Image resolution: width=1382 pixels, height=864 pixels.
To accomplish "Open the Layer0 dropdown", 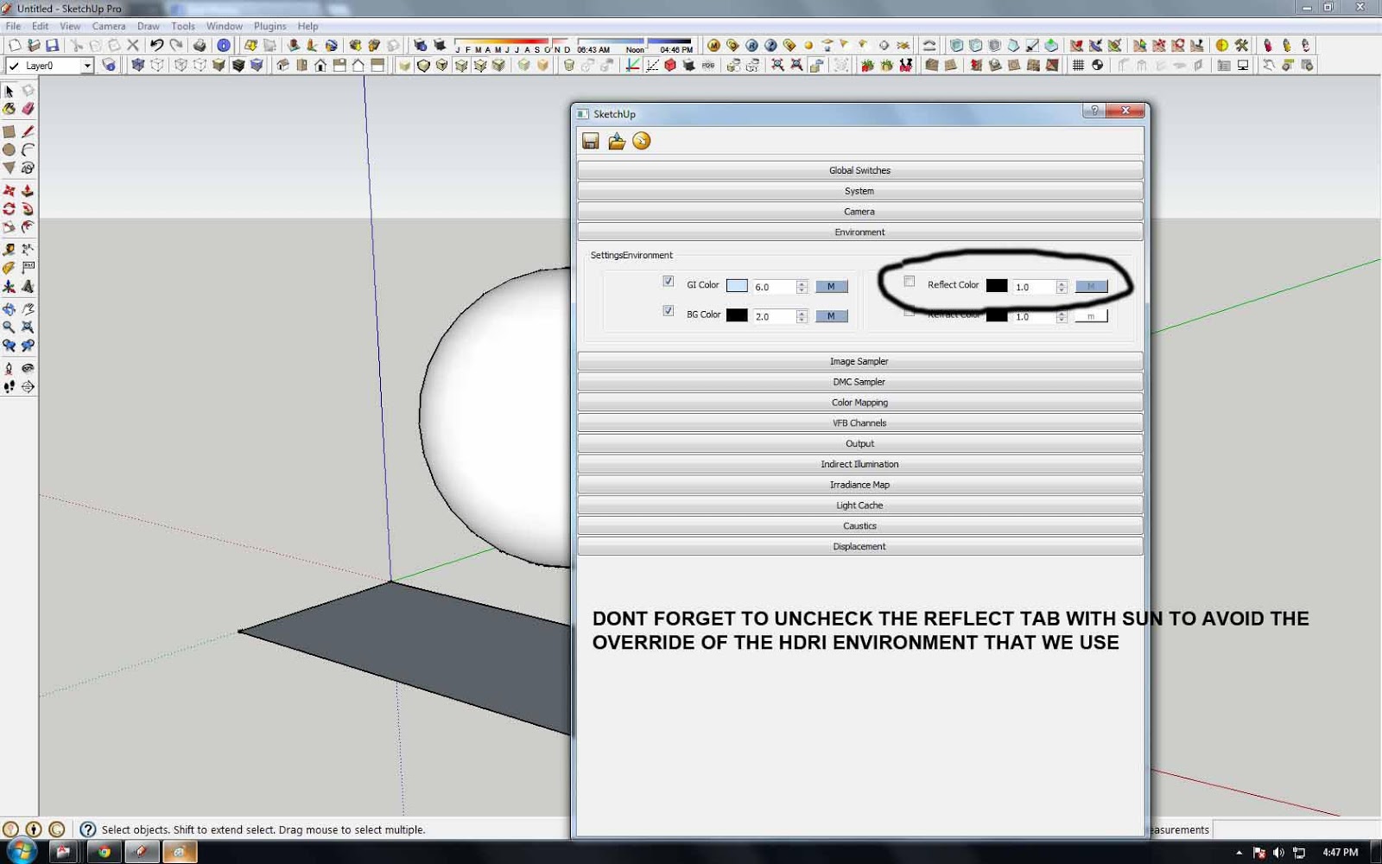I will tap(89, 65).
